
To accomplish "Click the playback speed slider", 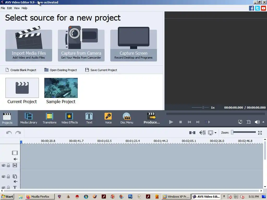I will coord(200,108).
